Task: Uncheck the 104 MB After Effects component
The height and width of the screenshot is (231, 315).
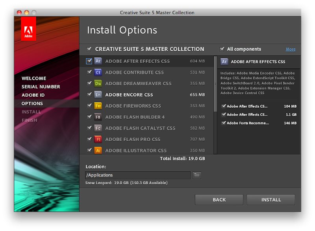Action: [224, 106]
